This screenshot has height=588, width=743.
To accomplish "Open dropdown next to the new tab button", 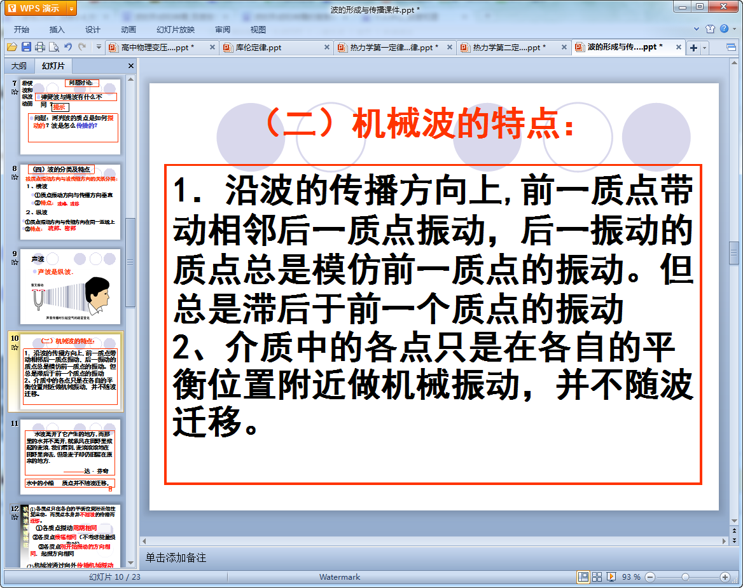I will click(704, 48).
